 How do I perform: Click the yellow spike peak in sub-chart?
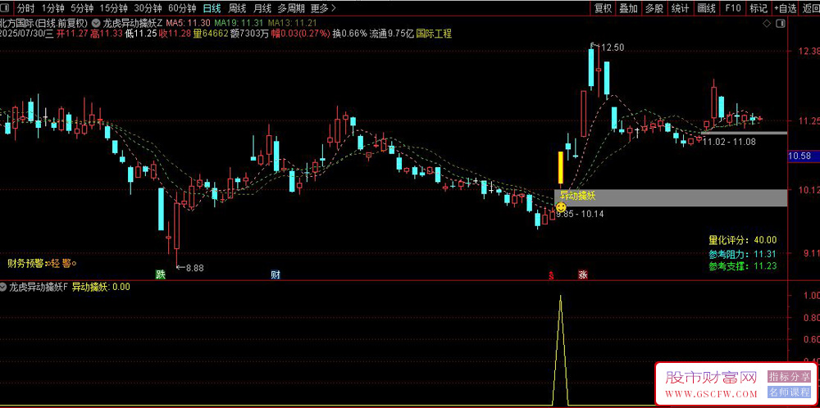pyautogui.click(x=561, y=296)
